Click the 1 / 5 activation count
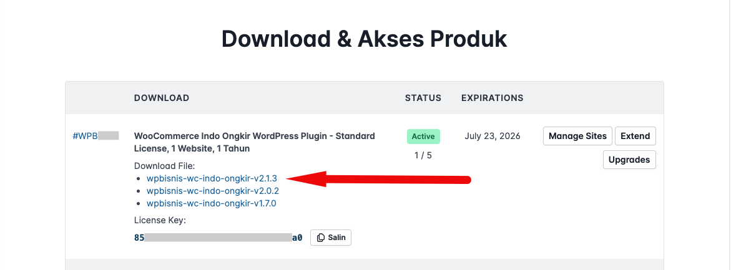 [x=423, y=155]
